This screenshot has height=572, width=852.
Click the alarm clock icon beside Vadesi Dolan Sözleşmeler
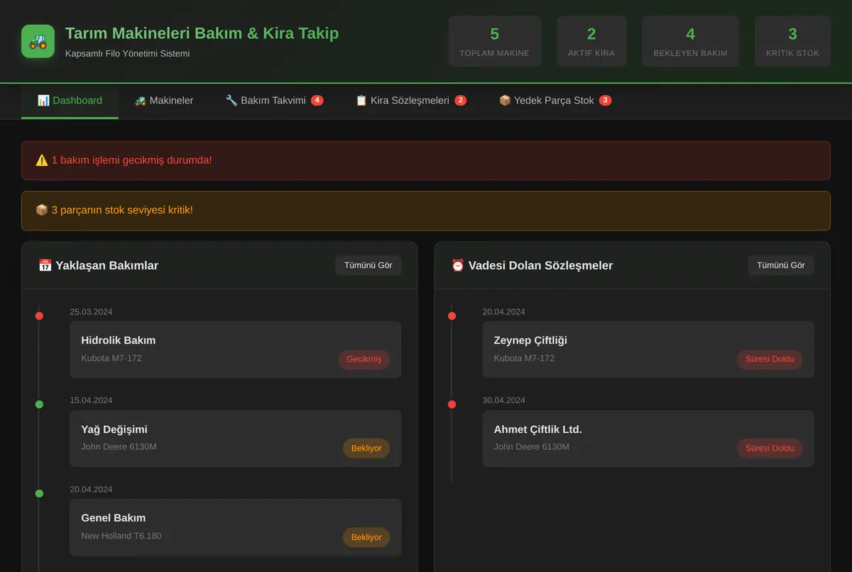point(458,265)
